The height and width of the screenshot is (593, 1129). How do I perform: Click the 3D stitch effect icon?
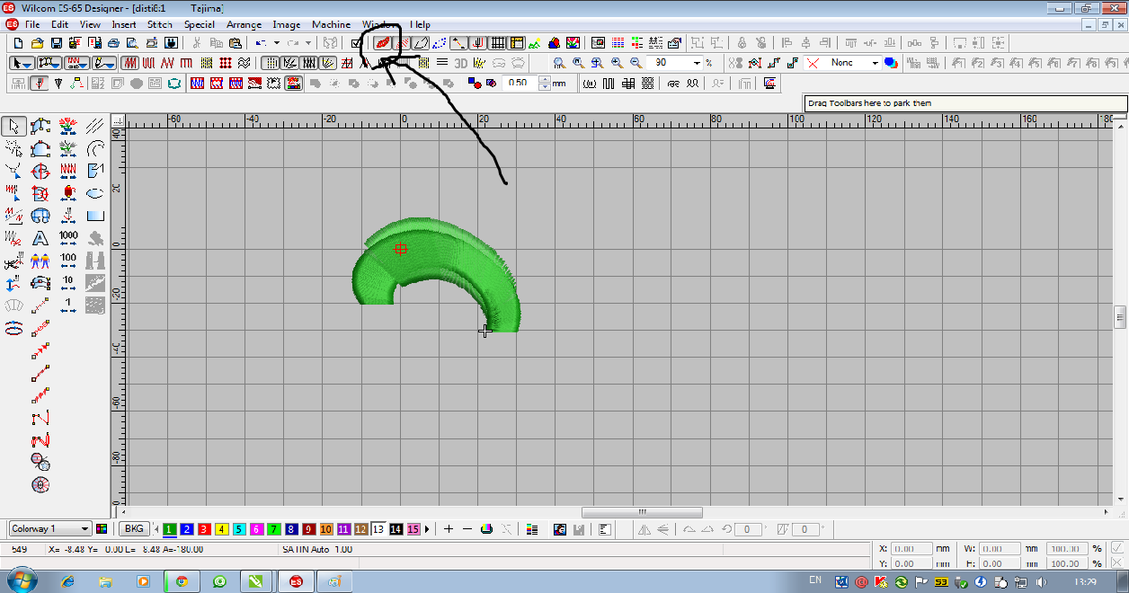460,63
